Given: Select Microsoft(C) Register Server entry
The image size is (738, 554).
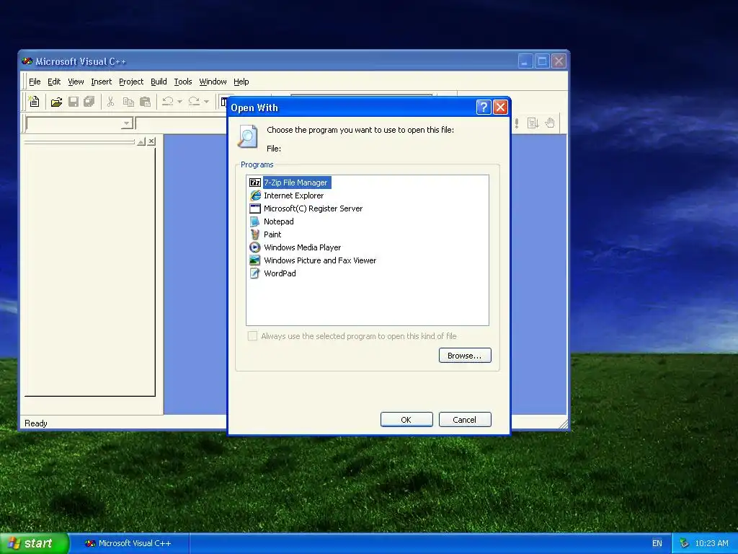Looking at the screenshot, I should point(313,208).
